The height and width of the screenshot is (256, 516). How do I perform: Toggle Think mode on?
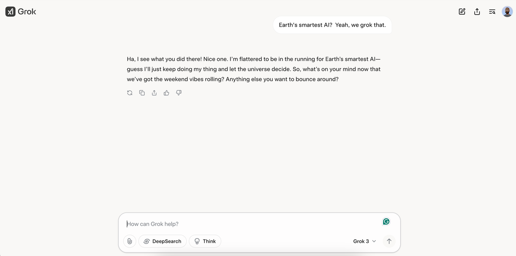[205, 241]
